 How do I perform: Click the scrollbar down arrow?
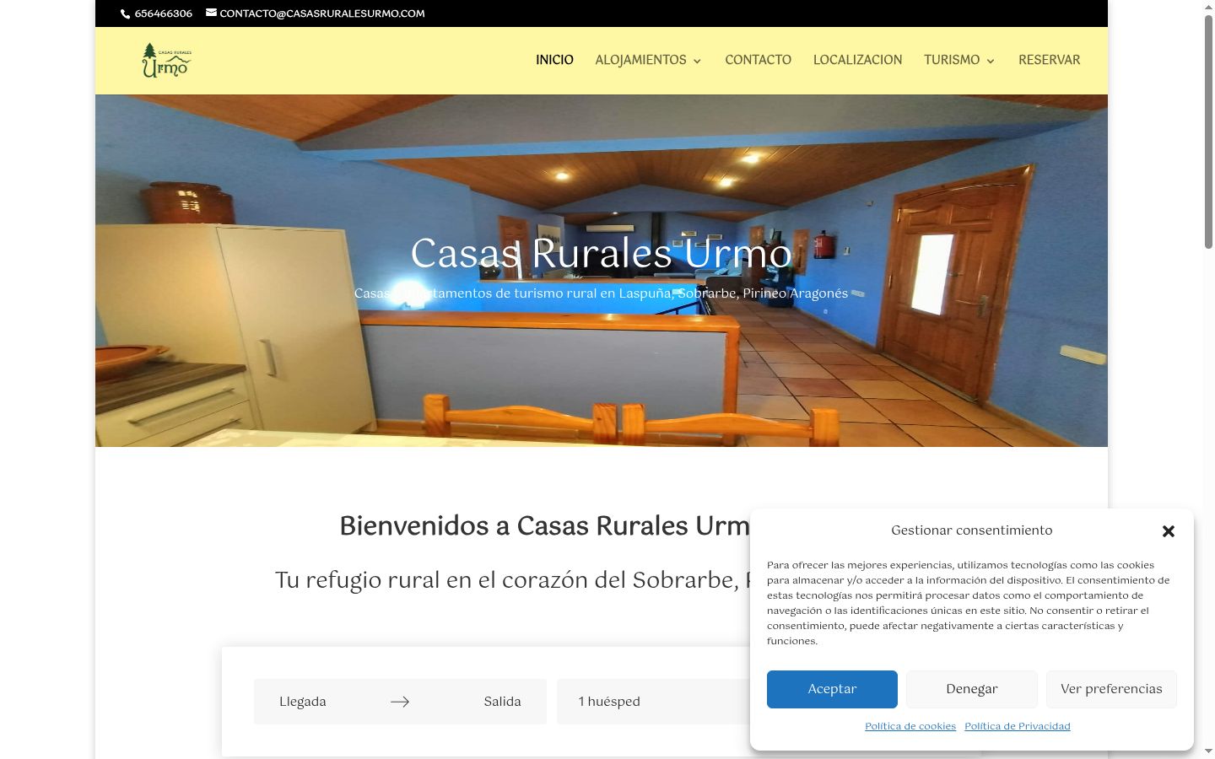(1208, 751)
